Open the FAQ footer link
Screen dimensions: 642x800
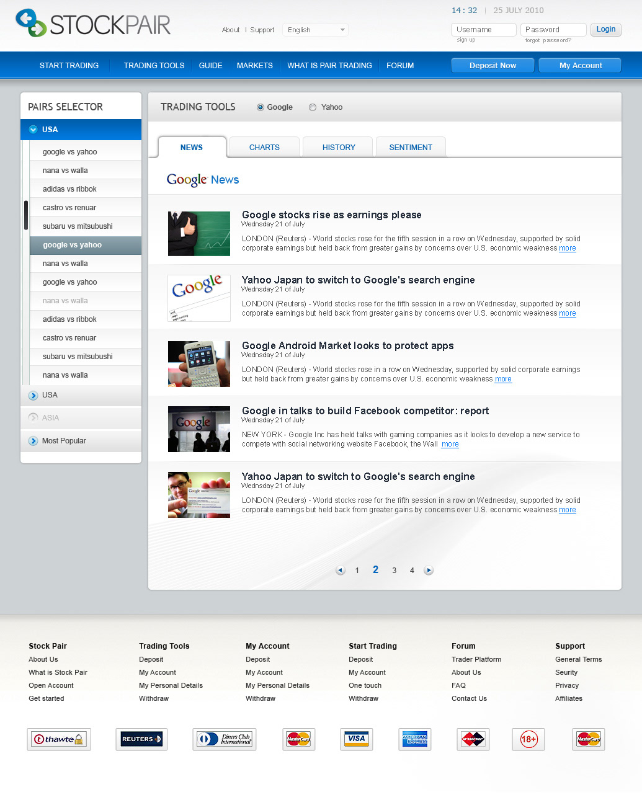click(458, 686)
